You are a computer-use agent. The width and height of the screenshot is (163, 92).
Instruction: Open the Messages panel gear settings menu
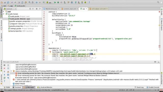pos(155,62)
